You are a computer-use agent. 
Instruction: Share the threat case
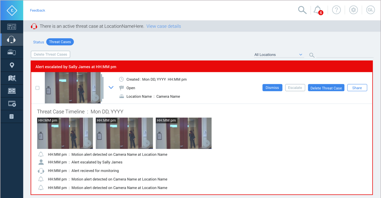click(x=357, y=88)
